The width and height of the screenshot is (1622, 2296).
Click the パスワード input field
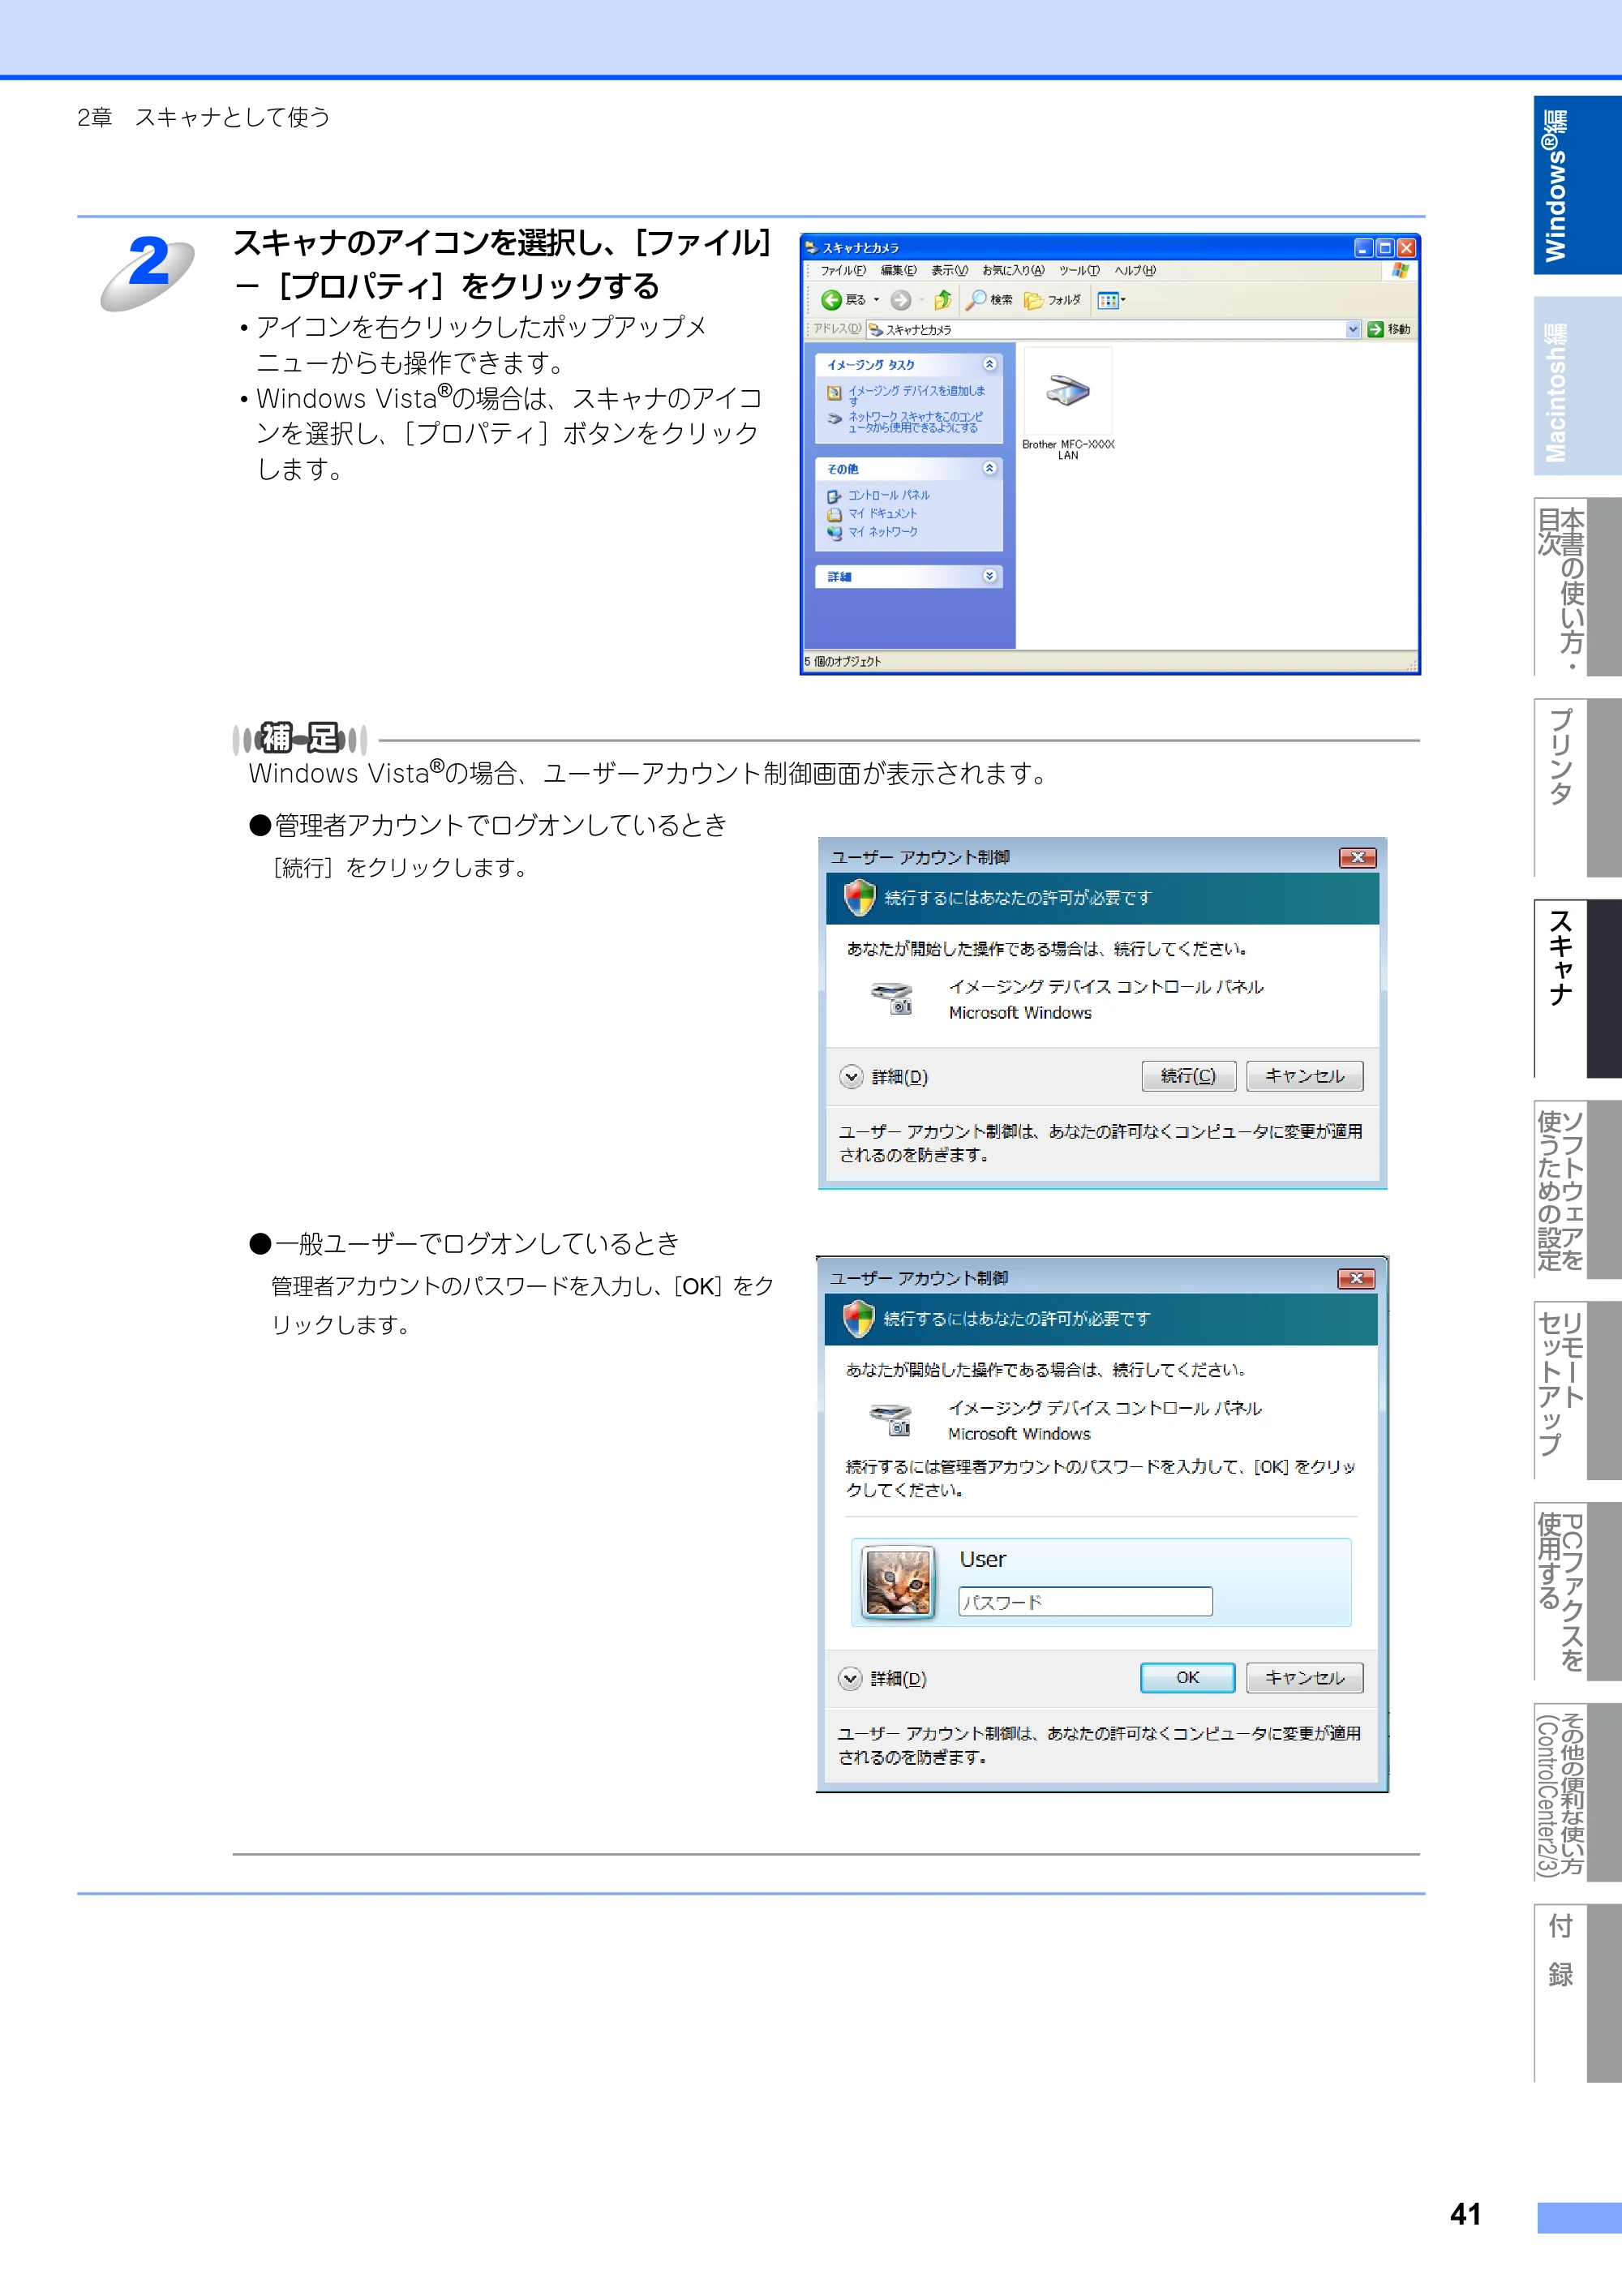click(1085, 1602)
